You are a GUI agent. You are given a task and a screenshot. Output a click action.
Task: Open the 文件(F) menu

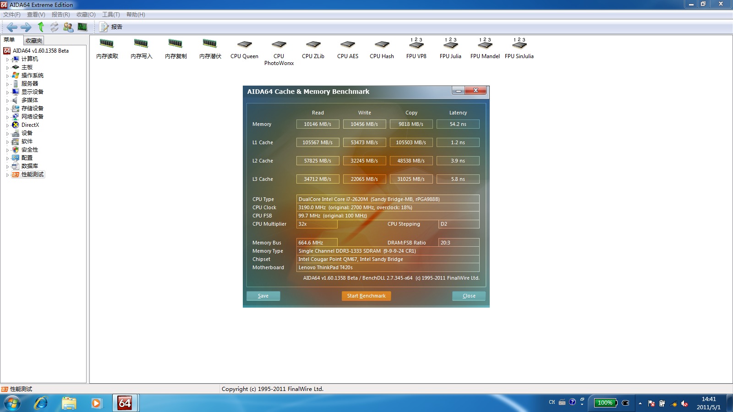point(12,15)
